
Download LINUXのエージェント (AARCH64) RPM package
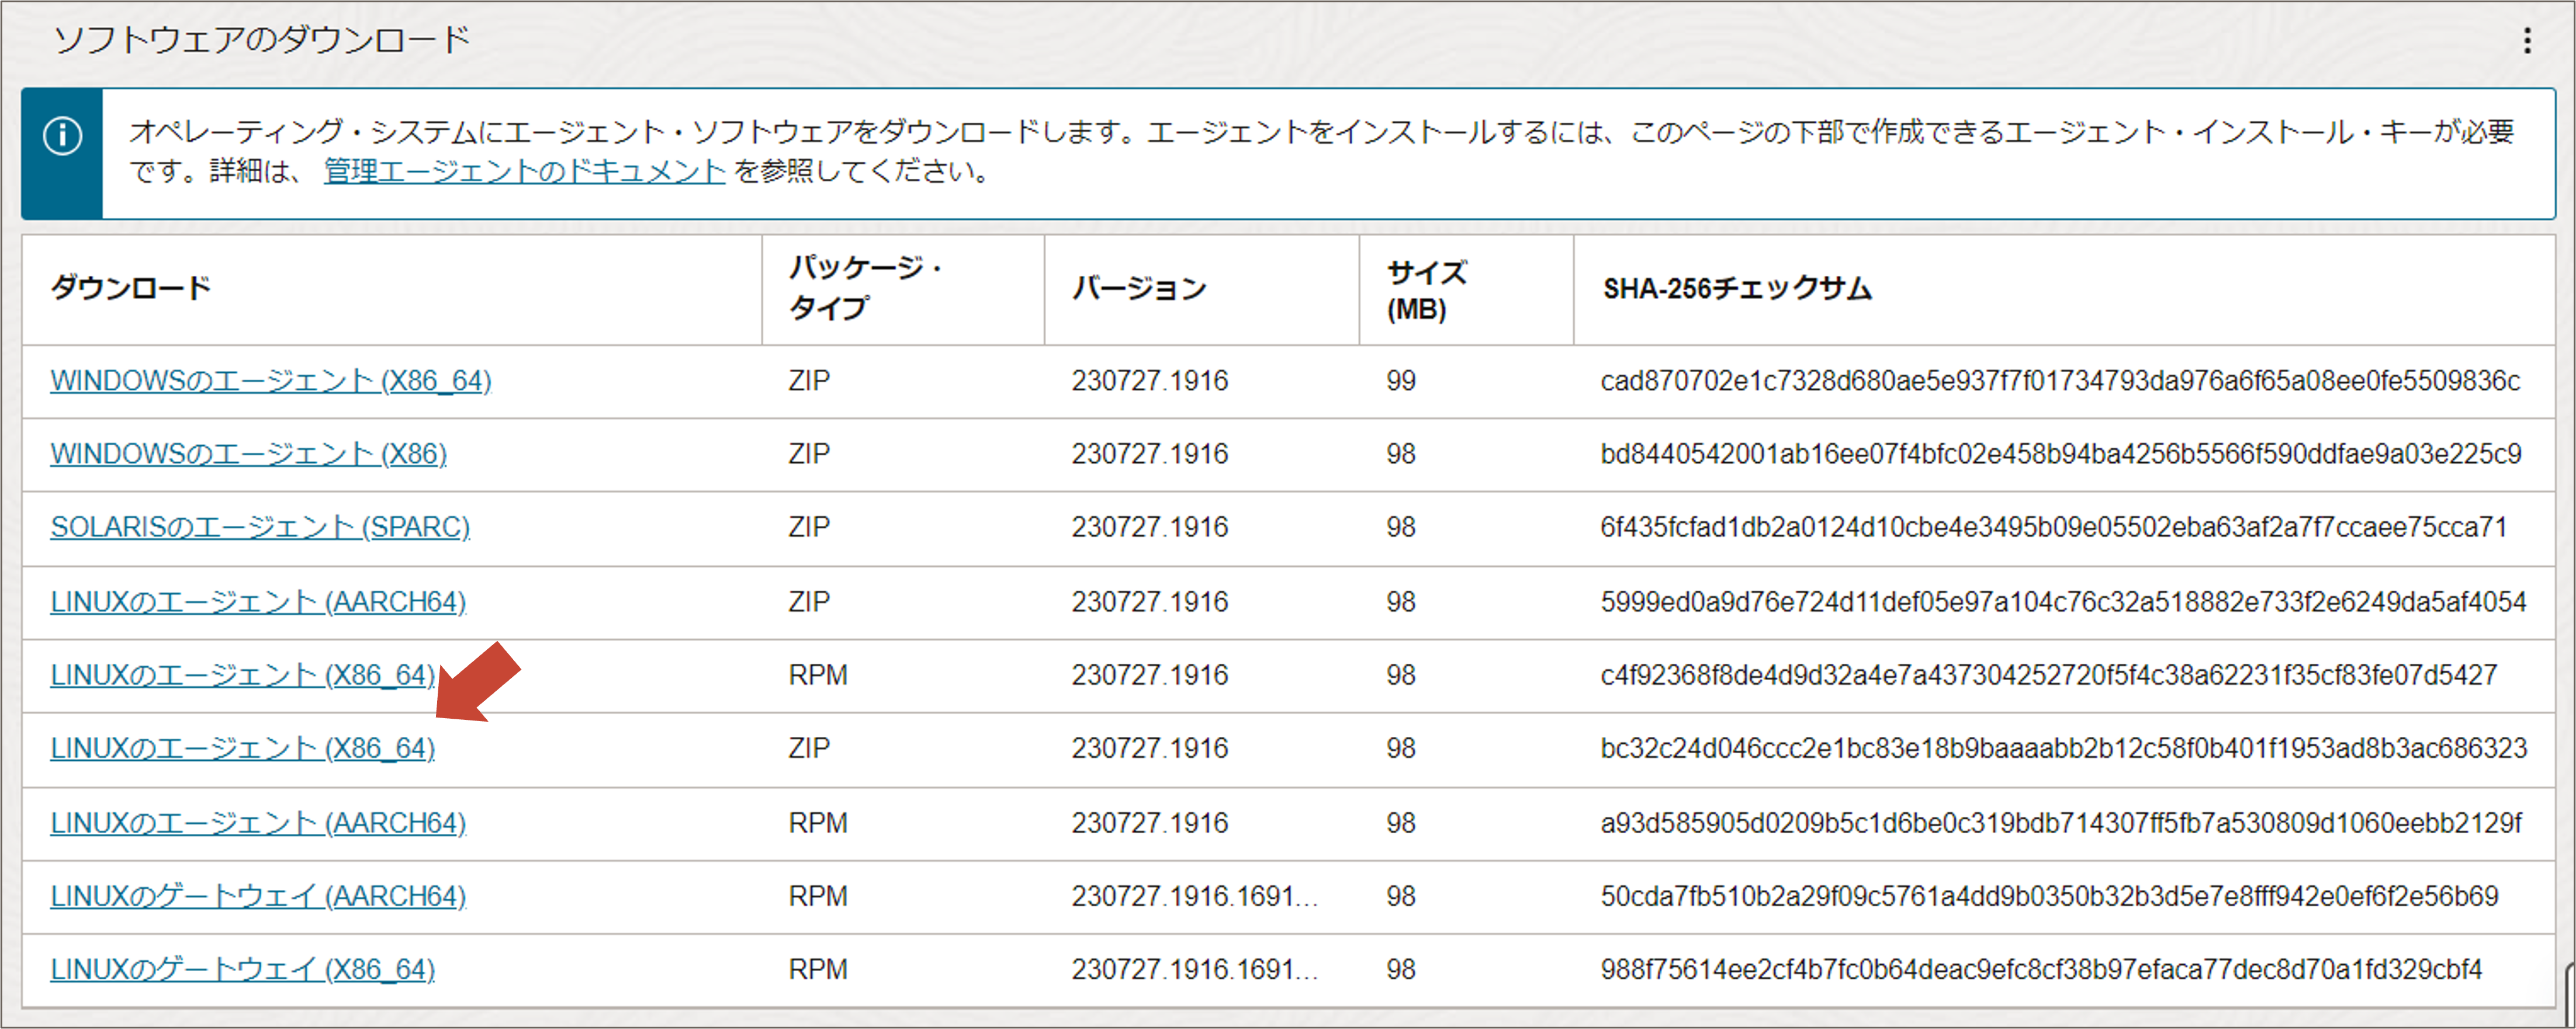(258, 823)
